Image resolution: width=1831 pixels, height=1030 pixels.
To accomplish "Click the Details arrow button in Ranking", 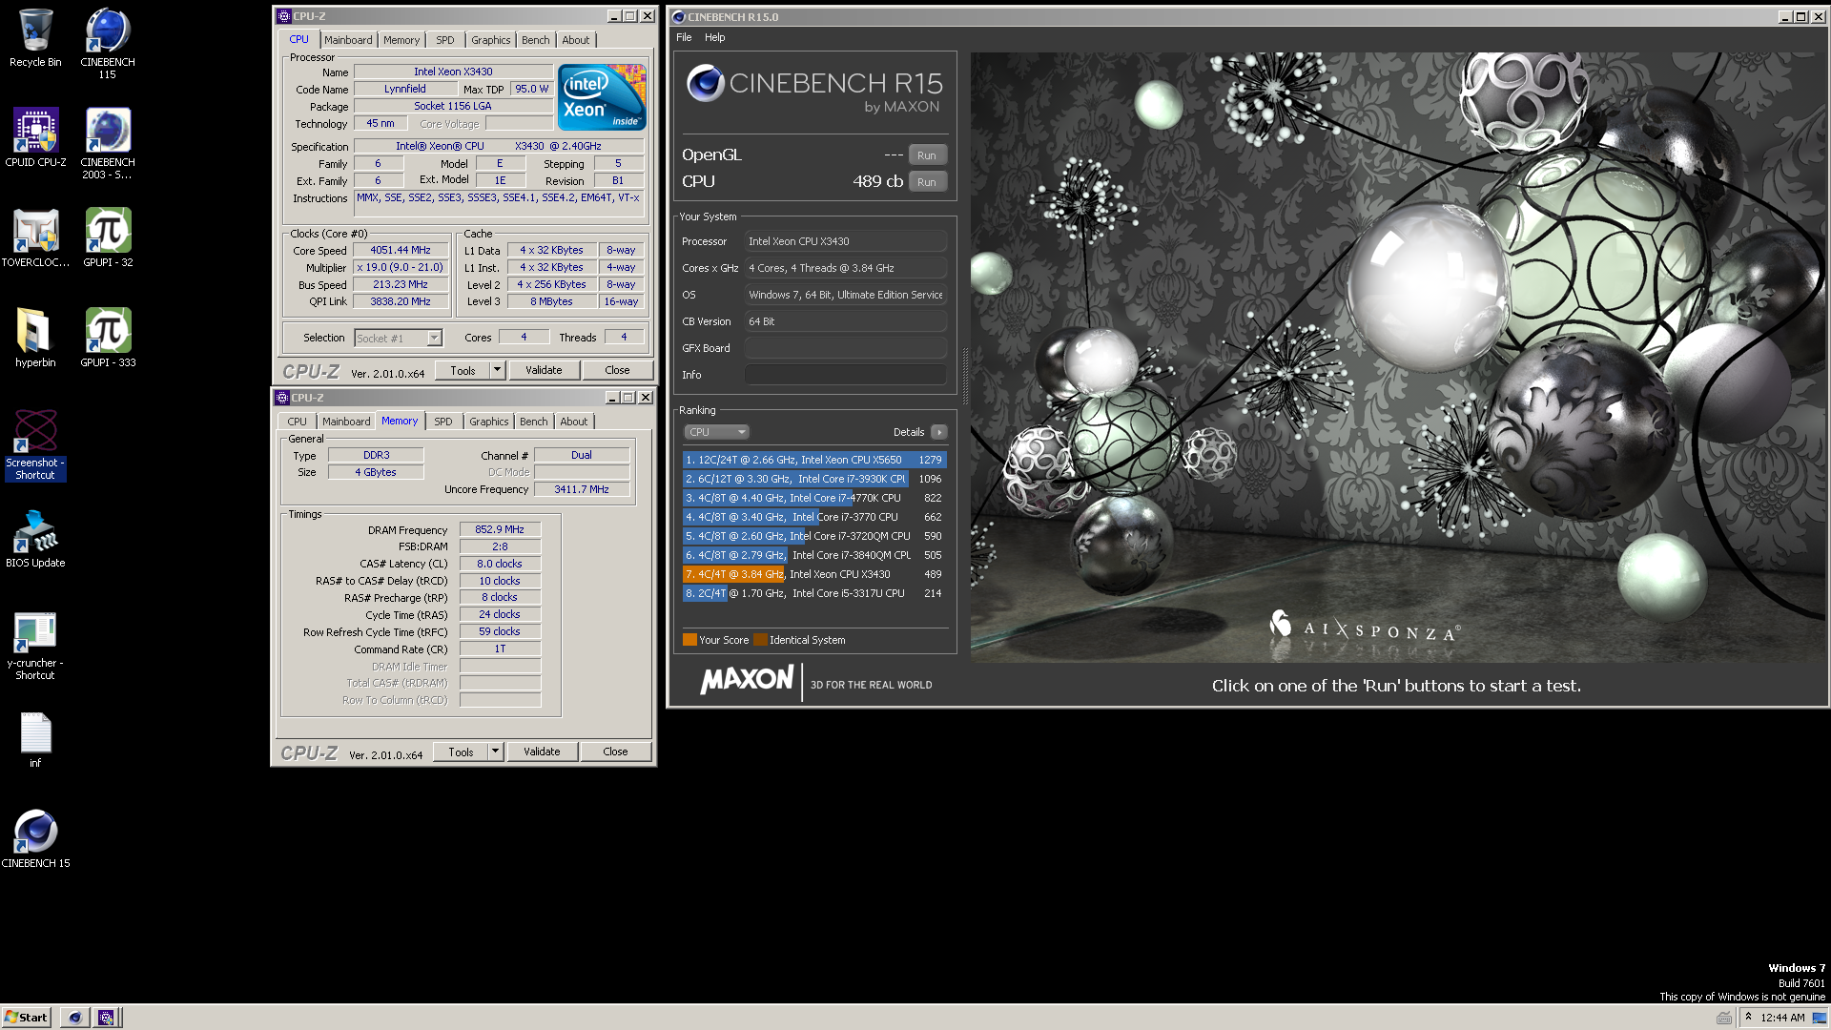I will 939,432.
